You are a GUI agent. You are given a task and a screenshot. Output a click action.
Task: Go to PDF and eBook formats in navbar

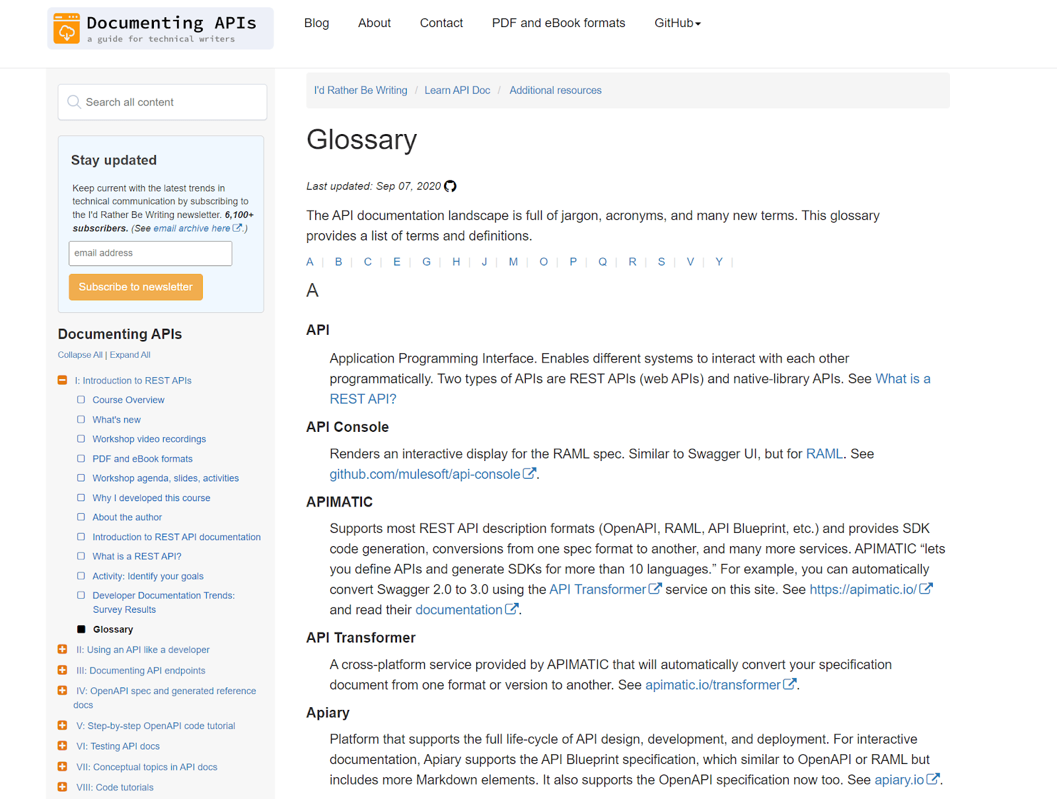point(558,23)
